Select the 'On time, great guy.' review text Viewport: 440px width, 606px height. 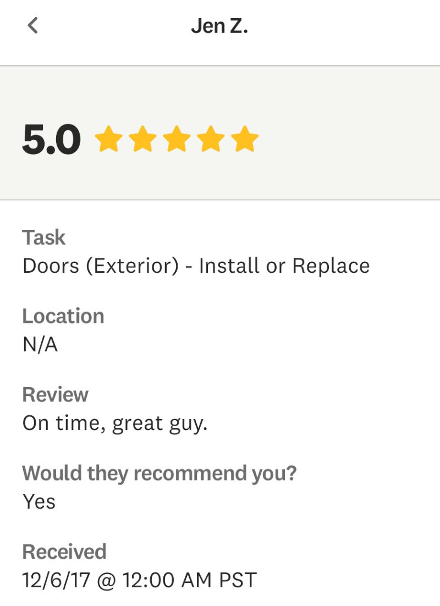114,423
